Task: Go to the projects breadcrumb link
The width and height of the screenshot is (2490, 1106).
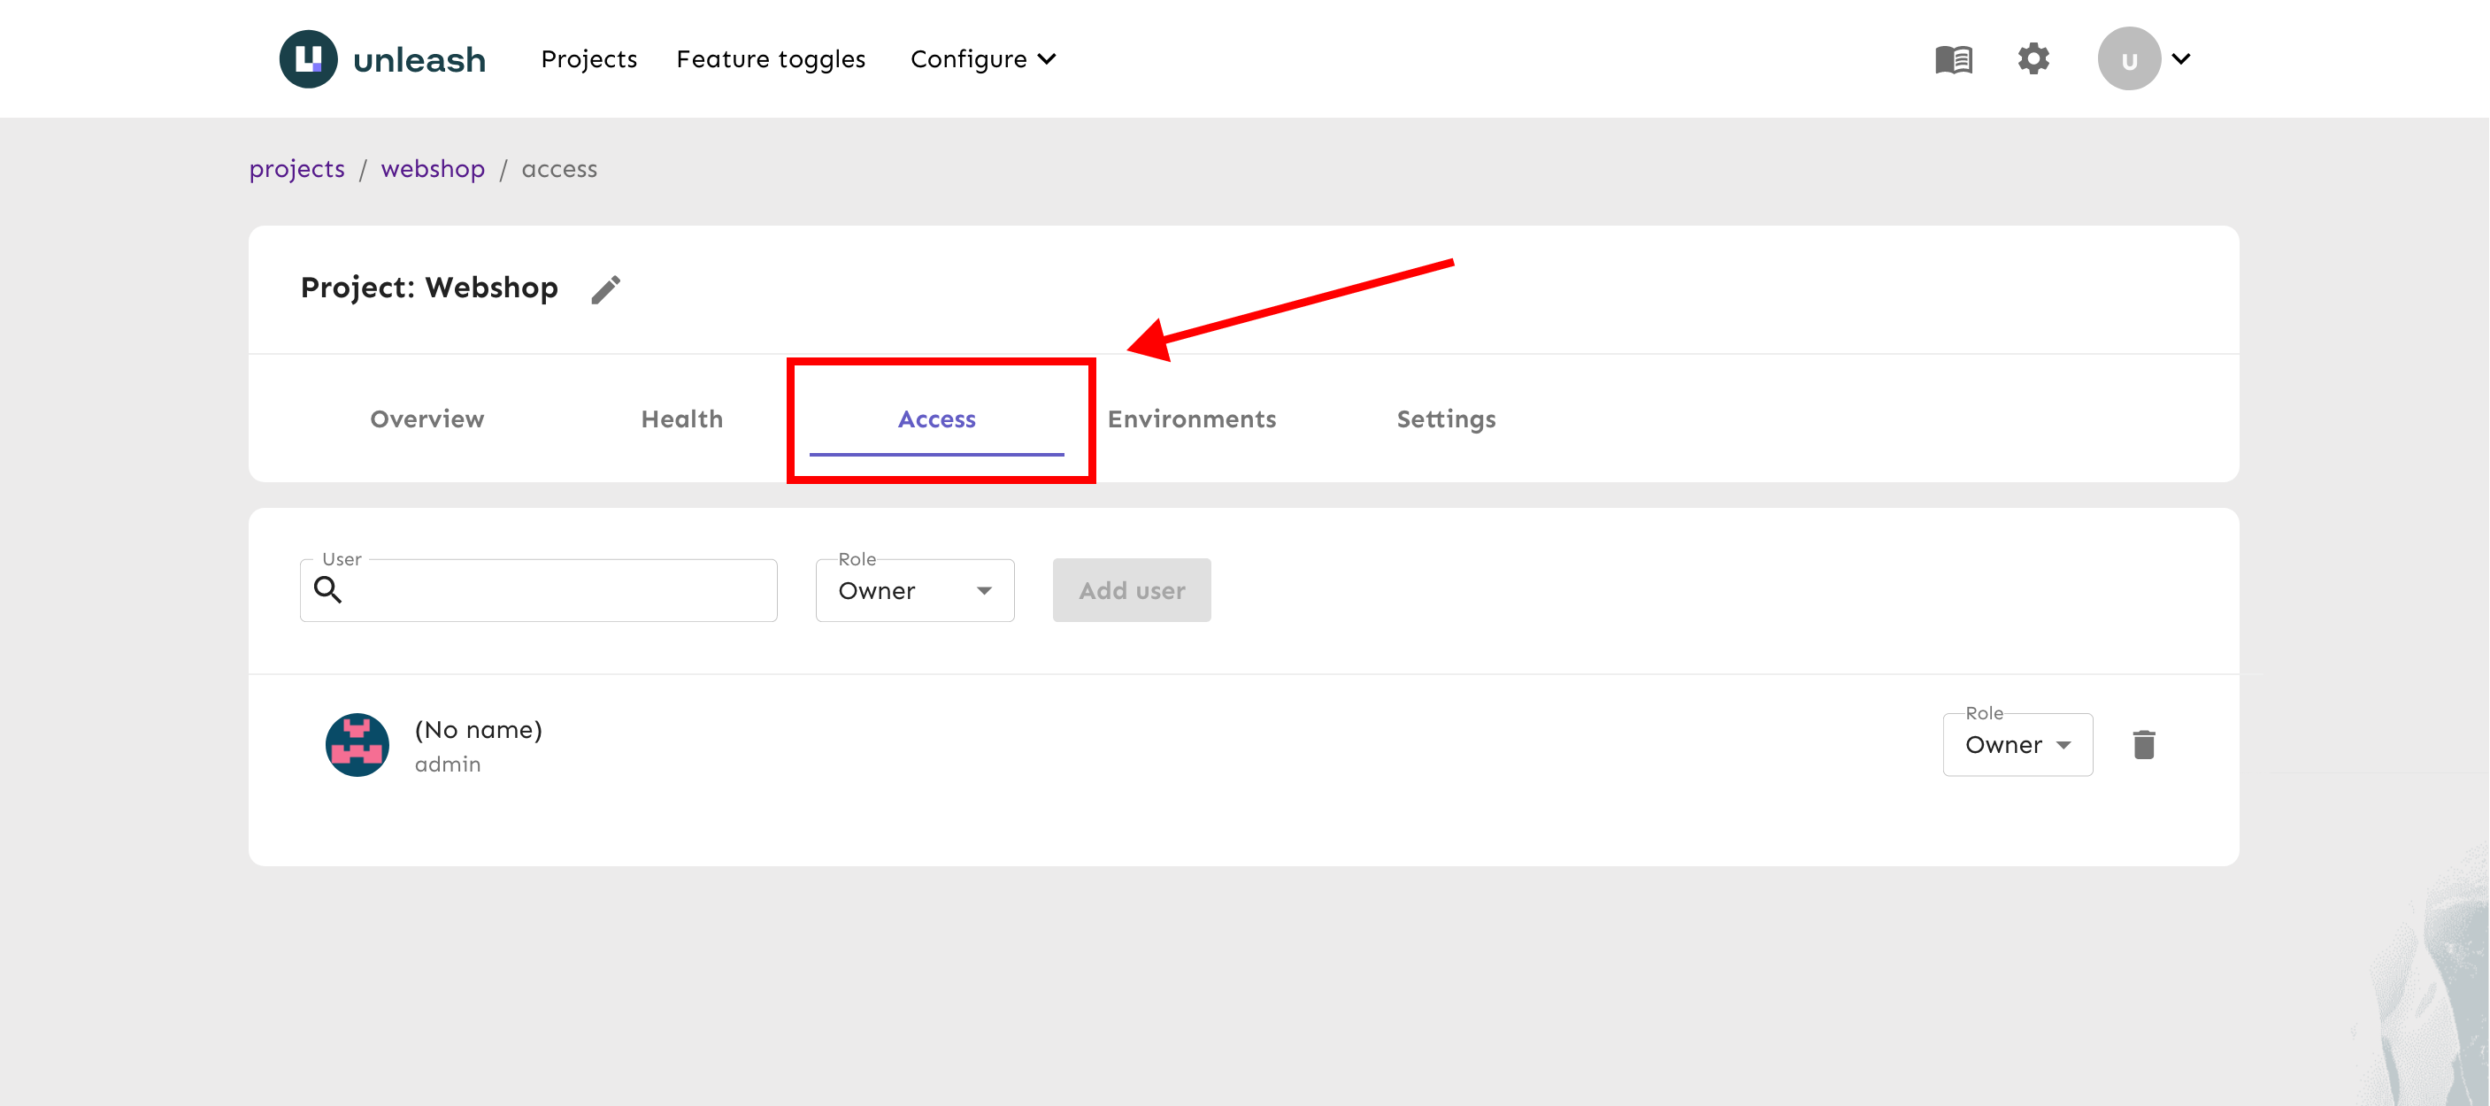Action: 296,169
